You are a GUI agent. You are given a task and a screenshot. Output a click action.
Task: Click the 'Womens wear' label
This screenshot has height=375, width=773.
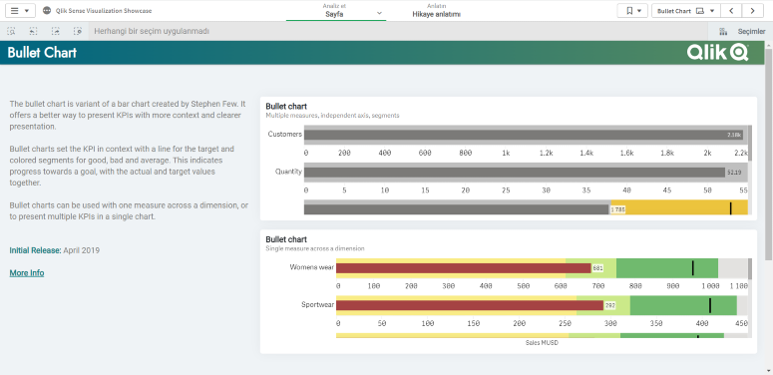coord(312,267)
